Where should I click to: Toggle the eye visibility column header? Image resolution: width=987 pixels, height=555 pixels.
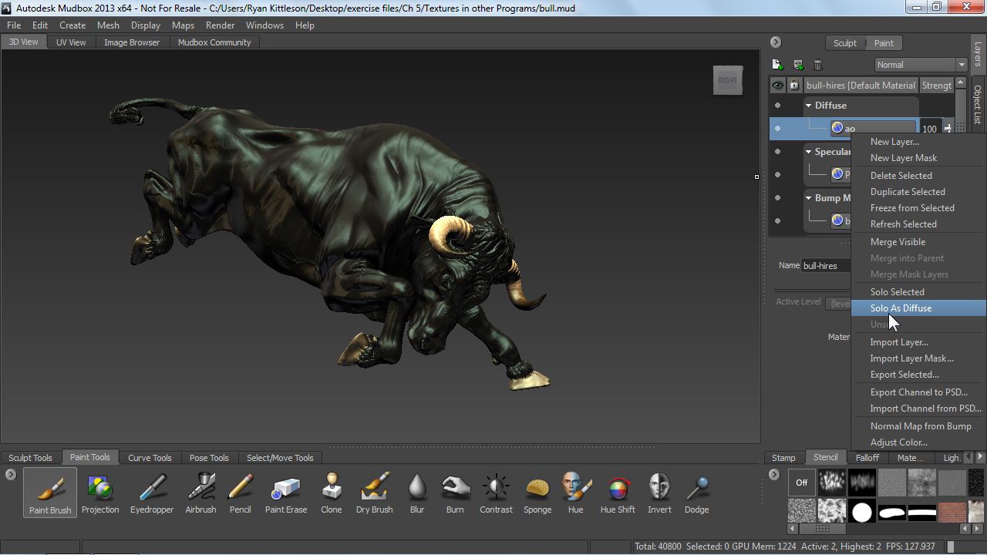pos(777,86)
